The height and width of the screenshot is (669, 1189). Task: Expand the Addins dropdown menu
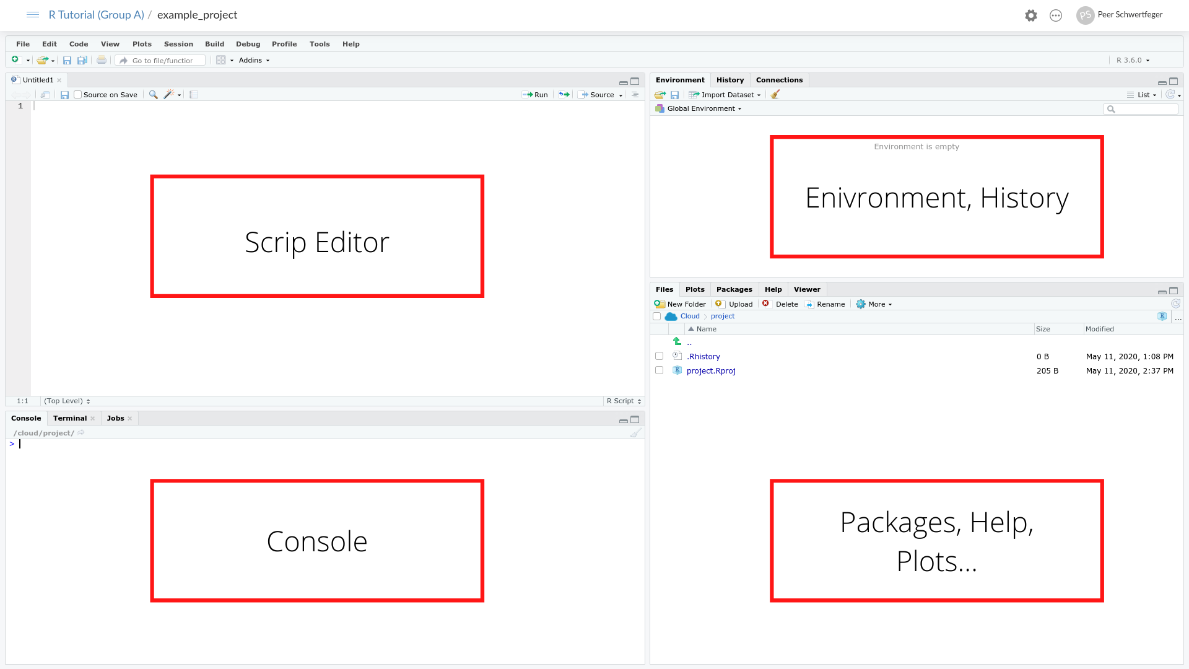pyautogui.click(x=254, y=59)
